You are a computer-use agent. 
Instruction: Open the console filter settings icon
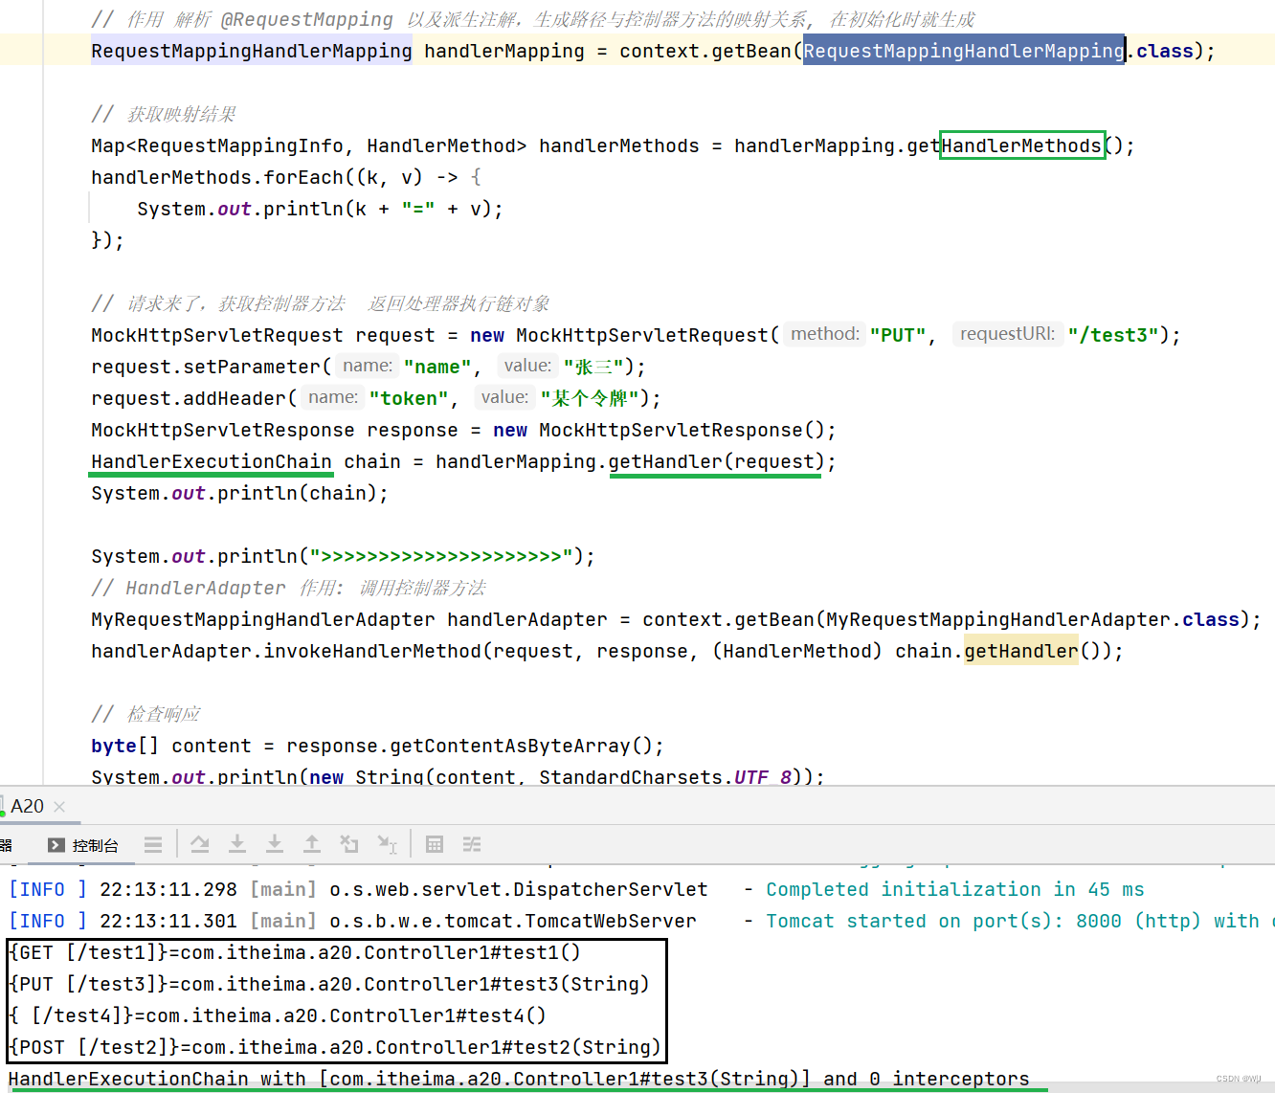click(x=472, y=844)
